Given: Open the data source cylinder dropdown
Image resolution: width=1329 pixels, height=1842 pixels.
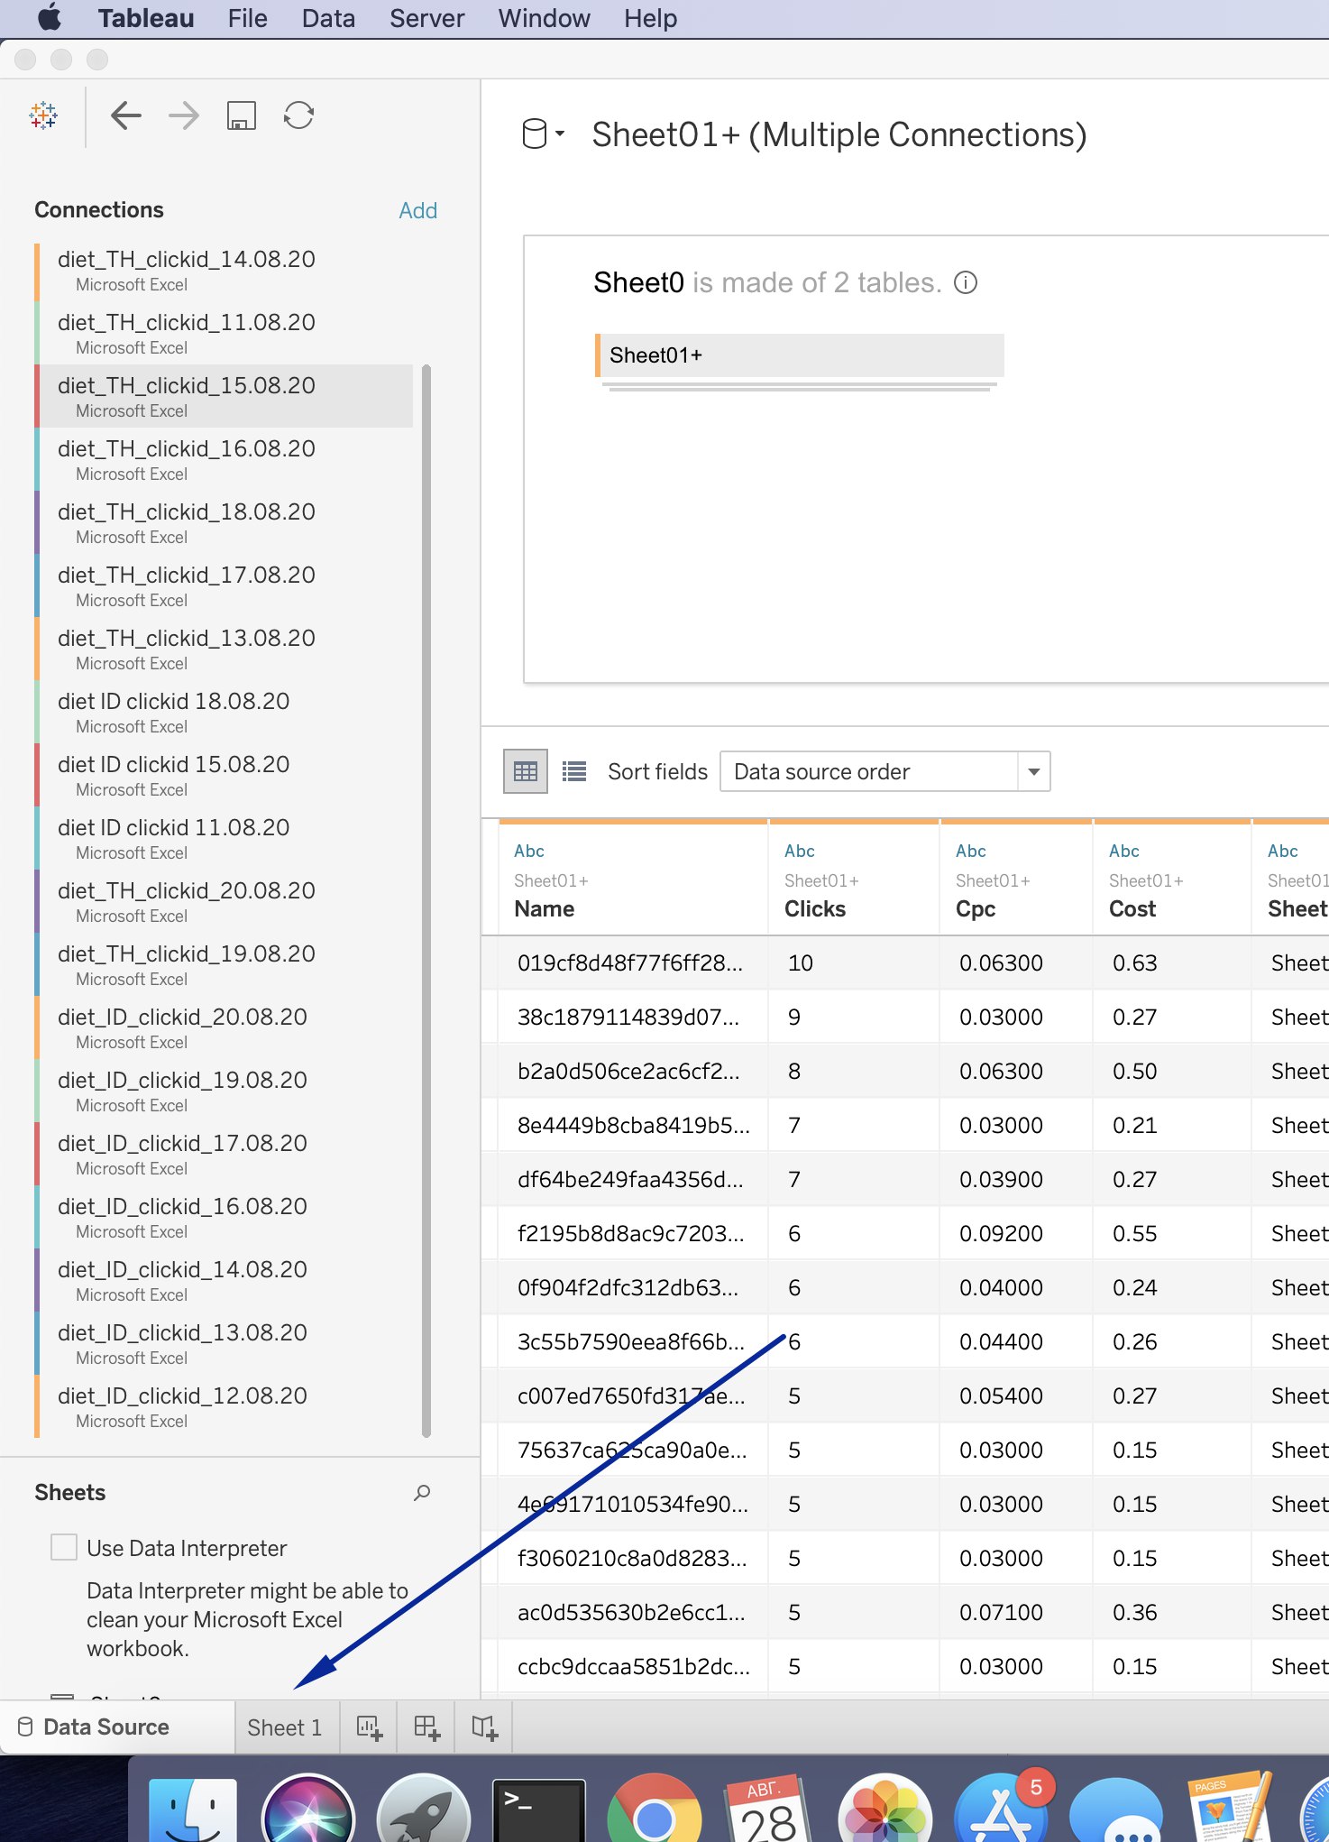Looking at the screenshot, I should point(543,134).
